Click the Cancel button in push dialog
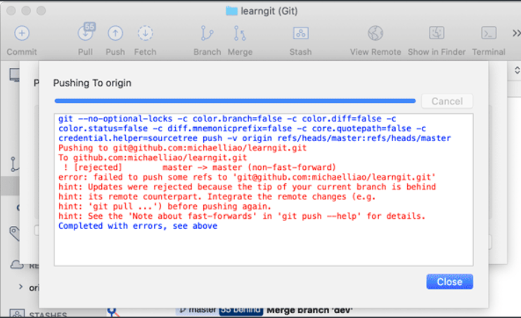Viewport: 521px width, 318px height. (x=447, y=101)
